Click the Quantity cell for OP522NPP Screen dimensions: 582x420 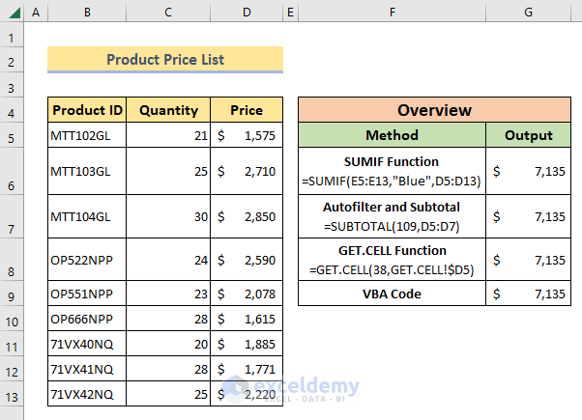(x=168, y=260)
